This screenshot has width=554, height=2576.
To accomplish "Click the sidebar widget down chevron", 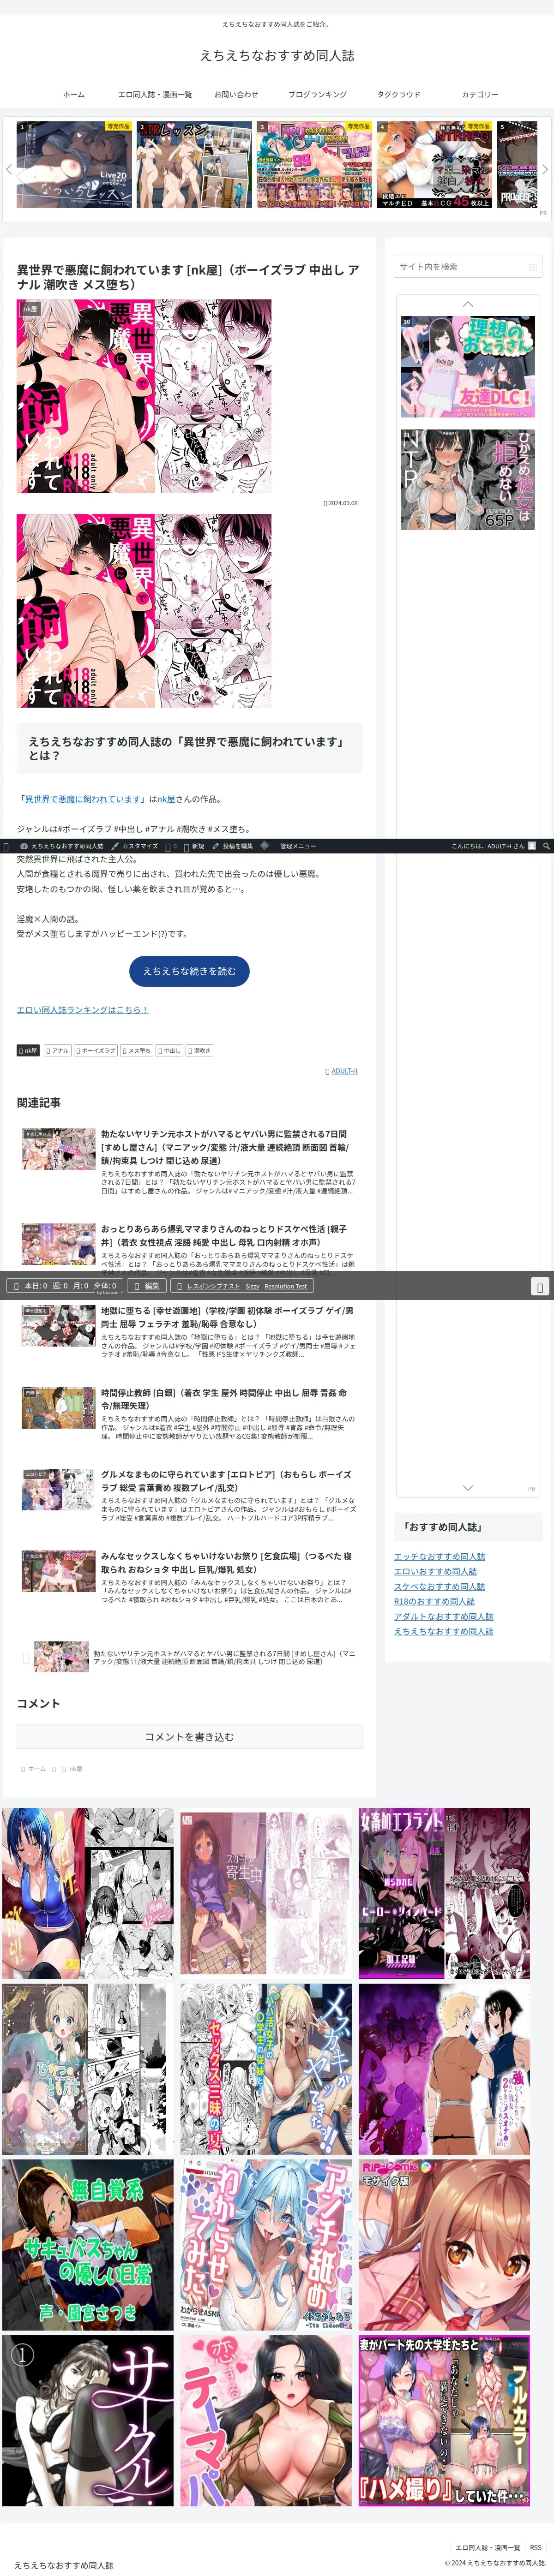I will [467, 1488].
